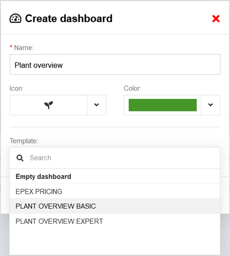Click the Icon field label
The width and height of the screenshot is (230, 256).
16,88
